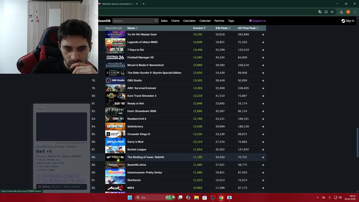The height and width of the screenshot is (202, 359).
Task: Open the Sales menu item
Action: [x=164, y=21]
